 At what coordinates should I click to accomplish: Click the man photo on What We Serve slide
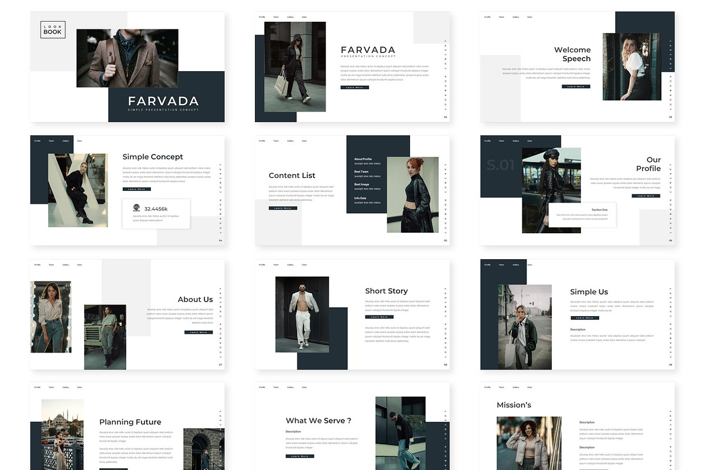tap(400, 433)
